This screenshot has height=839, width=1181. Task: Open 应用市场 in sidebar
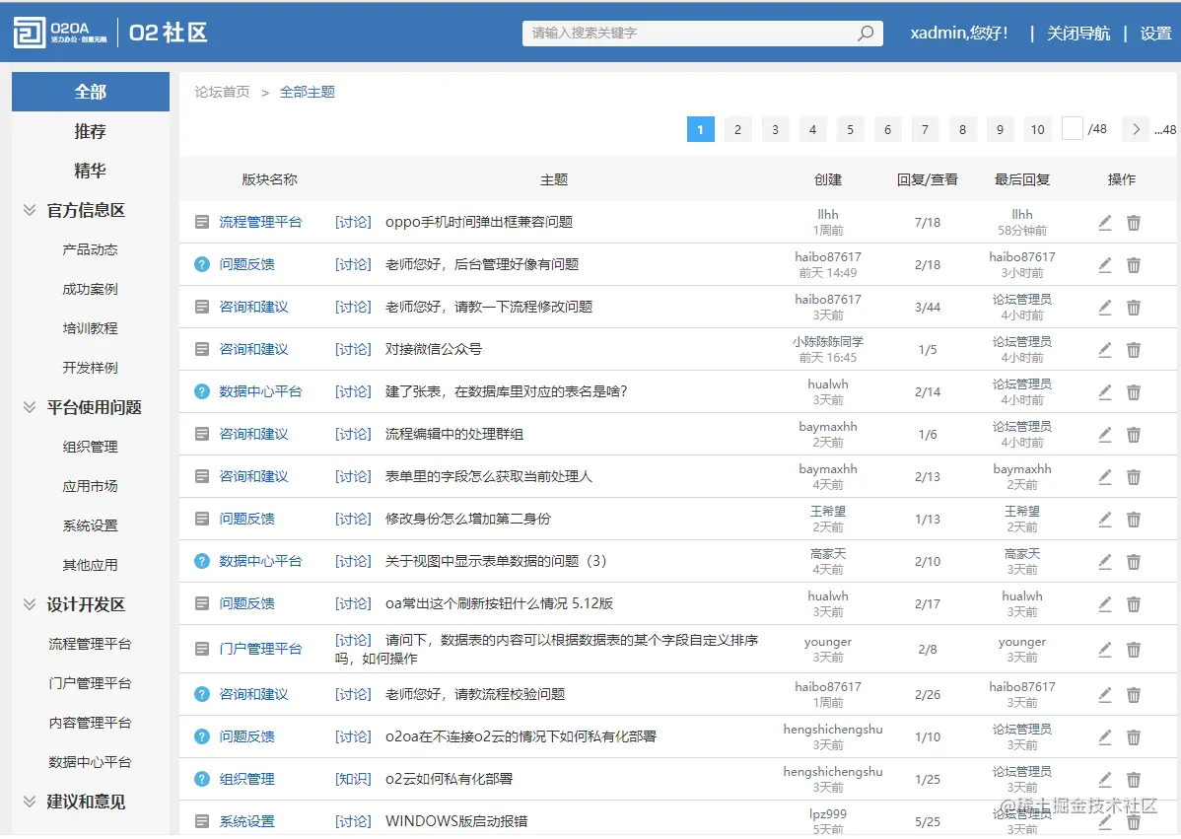[91, 486]
